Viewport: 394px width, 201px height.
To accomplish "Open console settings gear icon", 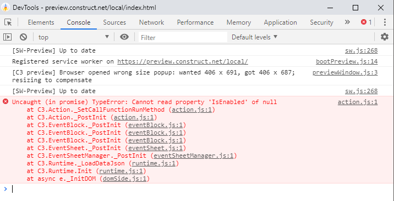I will pos(385,37).
